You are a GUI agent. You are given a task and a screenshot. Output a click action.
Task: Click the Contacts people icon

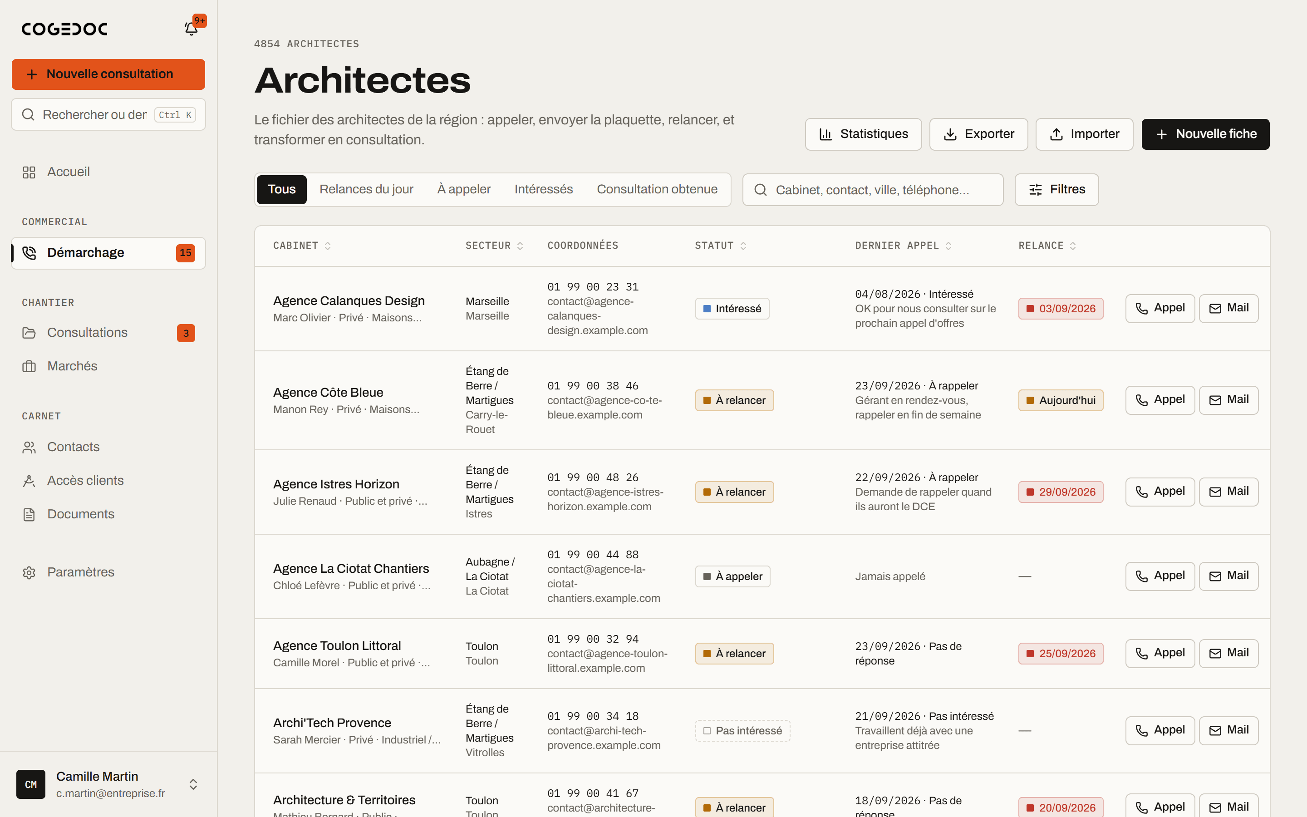[29, 448]
